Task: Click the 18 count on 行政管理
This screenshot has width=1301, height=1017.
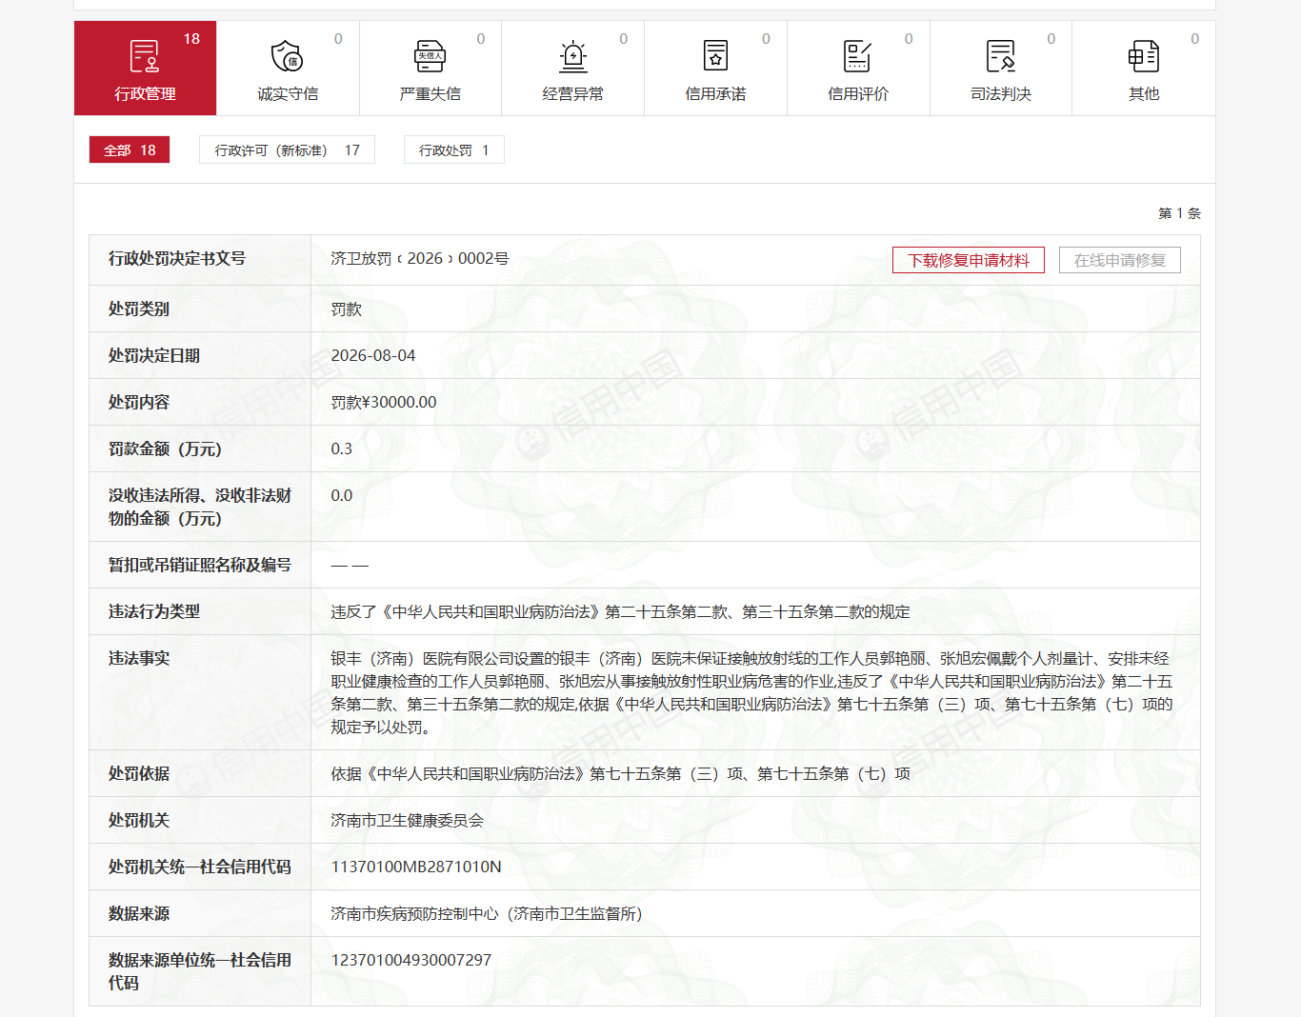Action: point(191,39)
